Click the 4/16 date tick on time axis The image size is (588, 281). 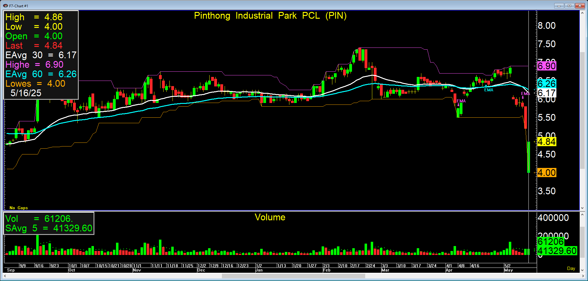475,266
